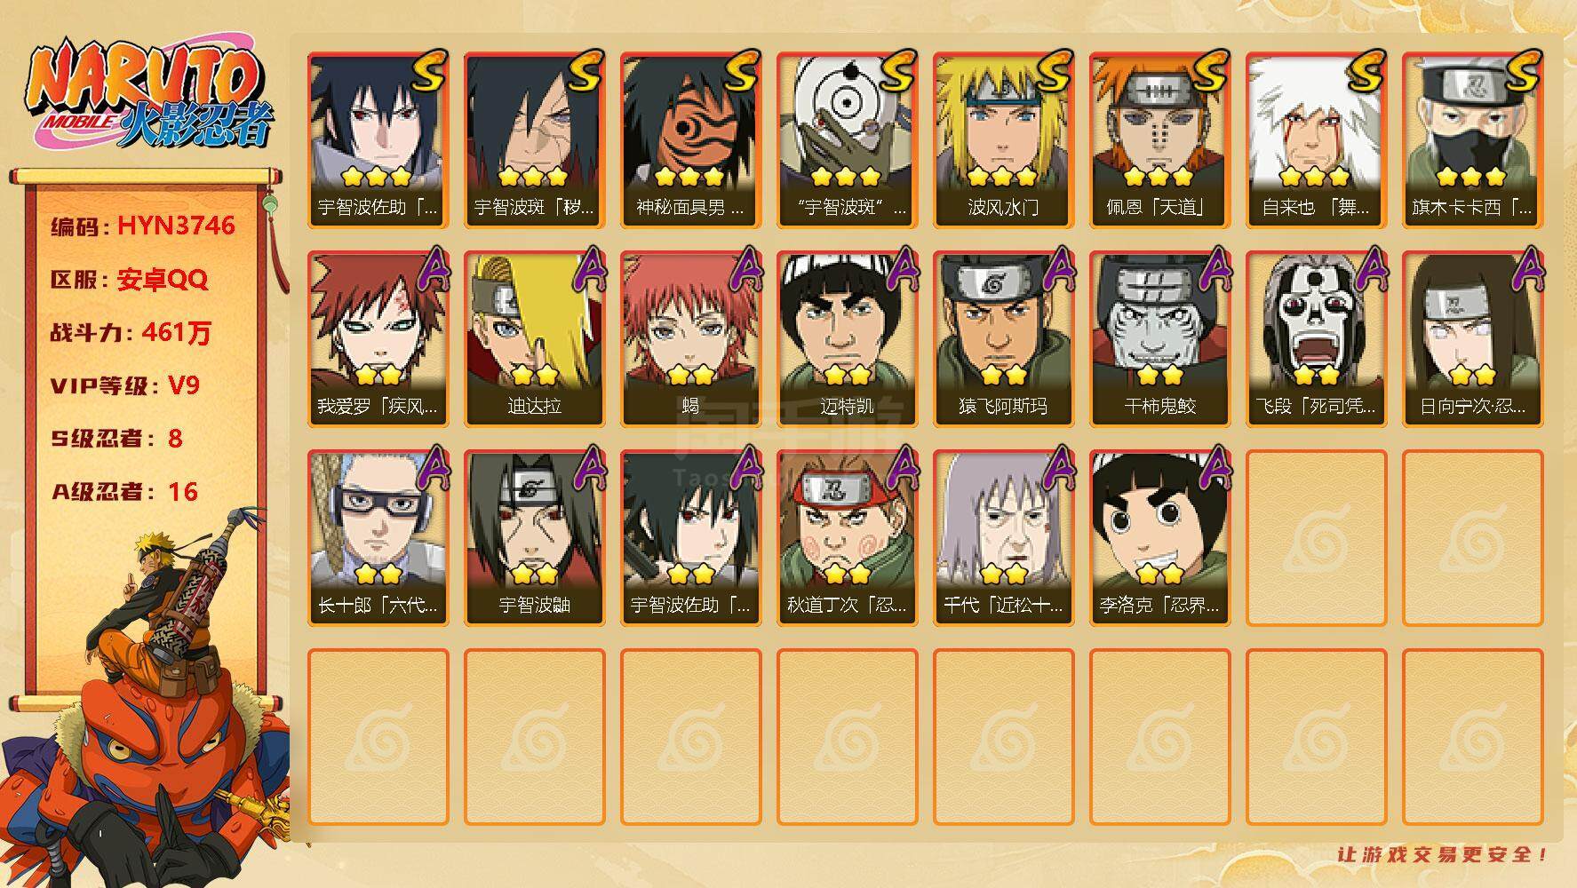Click the A rank badge on 李洛克 card

(x=1213, y=467)
